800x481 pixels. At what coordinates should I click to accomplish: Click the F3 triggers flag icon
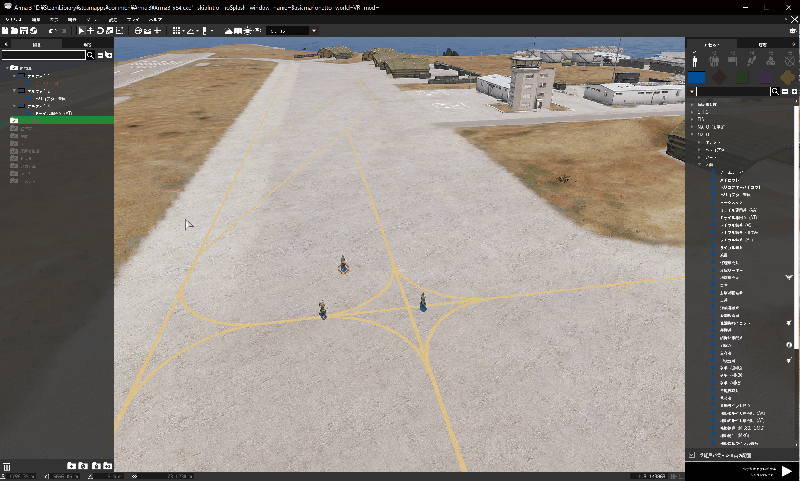pyautogui.click(x=732, y=60)
